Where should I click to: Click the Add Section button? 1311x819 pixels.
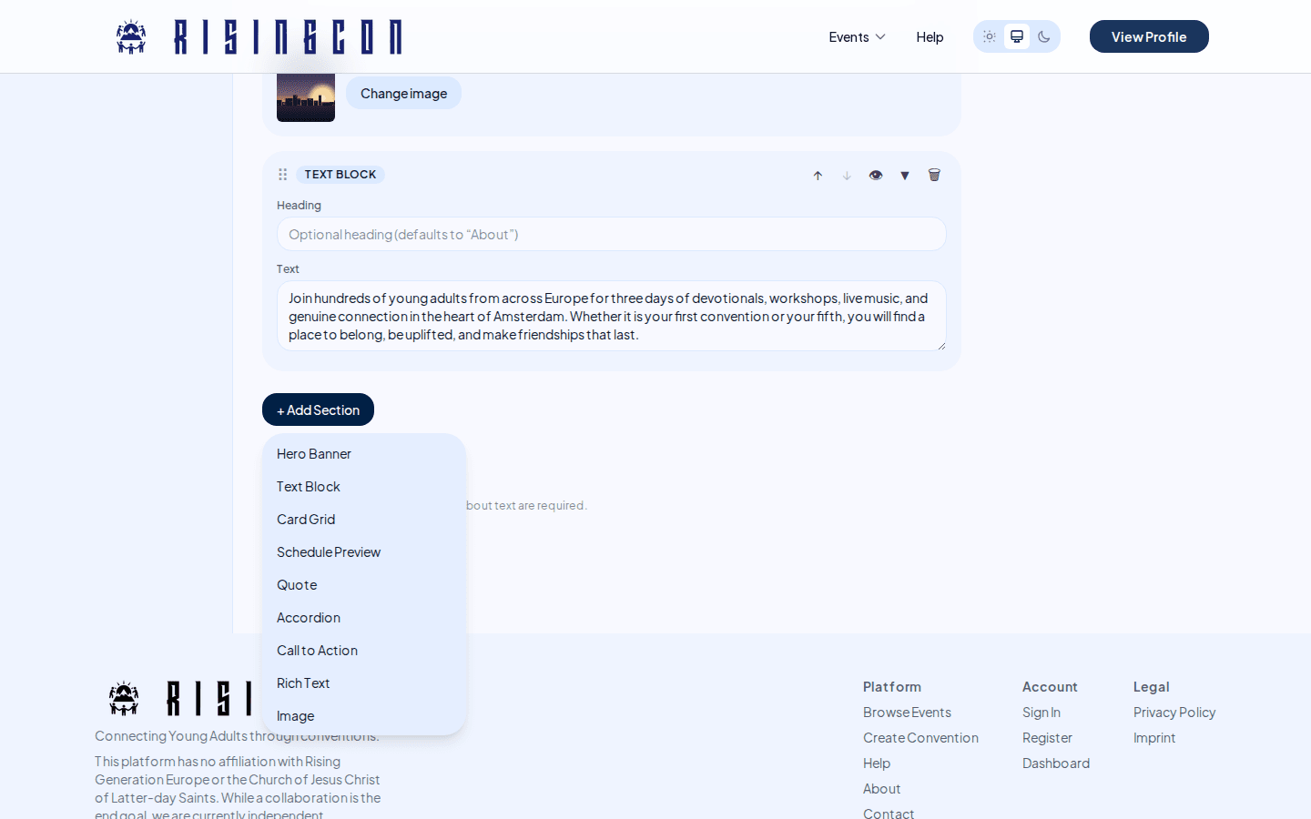(318, 409)
